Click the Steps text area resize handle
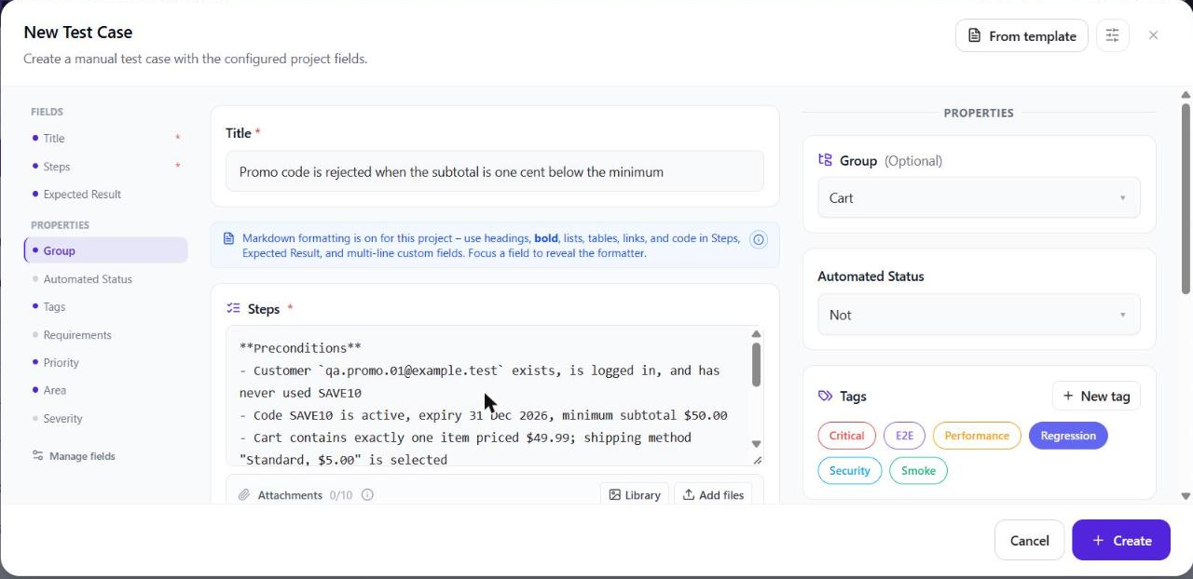This screenshot has width=1193, height=579. (757, 460)
